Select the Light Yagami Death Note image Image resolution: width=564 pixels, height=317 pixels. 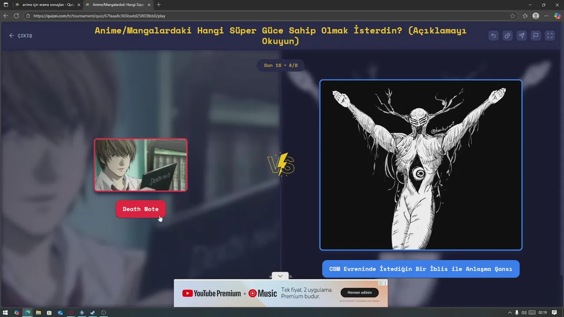click(x=141, y=165)
